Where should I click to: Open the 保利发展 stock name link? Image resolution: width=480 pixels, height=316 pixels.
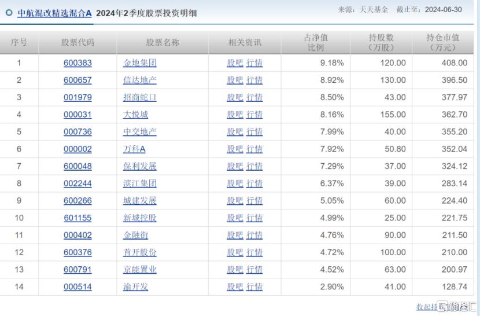[x=140, y=166]
